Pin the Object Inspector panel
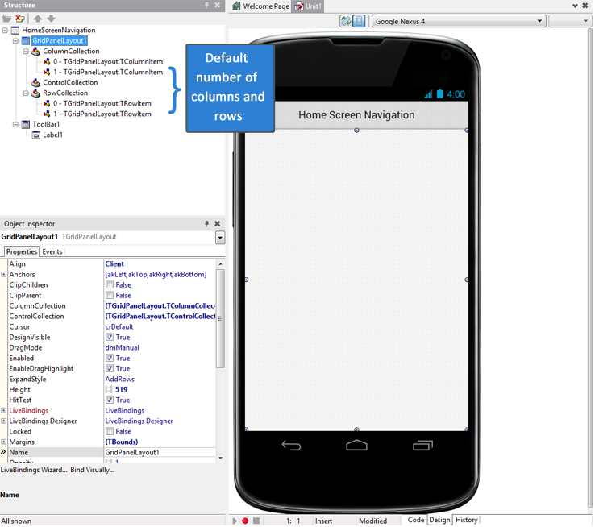 pyautogui.click(x=207, y=224)
